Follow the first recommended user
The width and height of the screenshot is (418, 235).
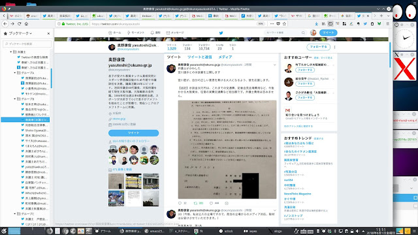click(x=305, y=70)
